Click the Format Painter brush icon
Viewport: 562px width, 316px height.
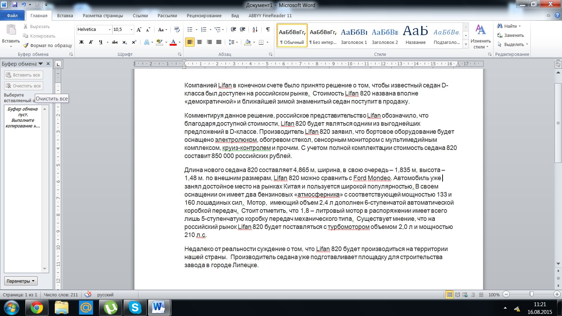(x=26, y=45)
